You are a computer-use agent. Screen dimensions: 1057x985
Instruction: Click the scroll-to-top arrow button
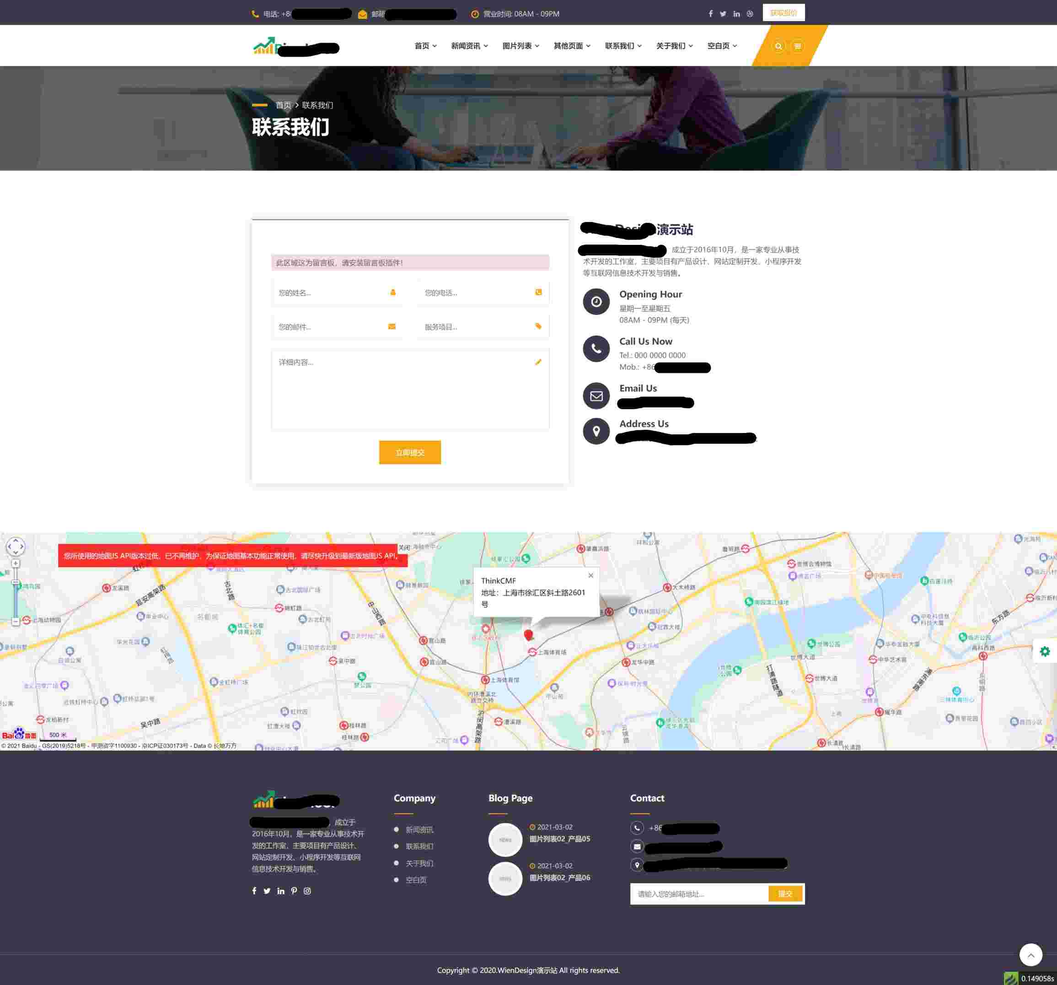tap(1030, 955)
